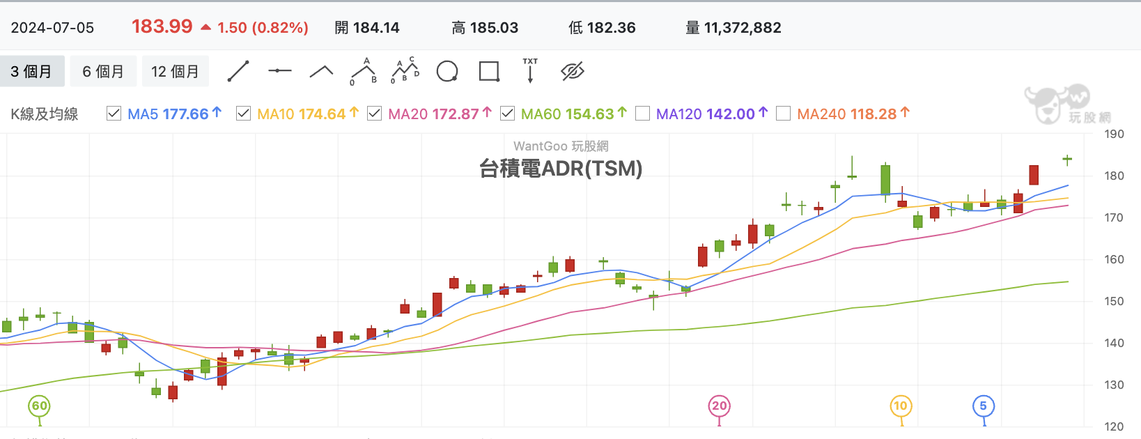Select the 0-A-B-C-D wave pattern tool
The width and height of the screenshot is (1141, 439).
[x=405, y=71]
